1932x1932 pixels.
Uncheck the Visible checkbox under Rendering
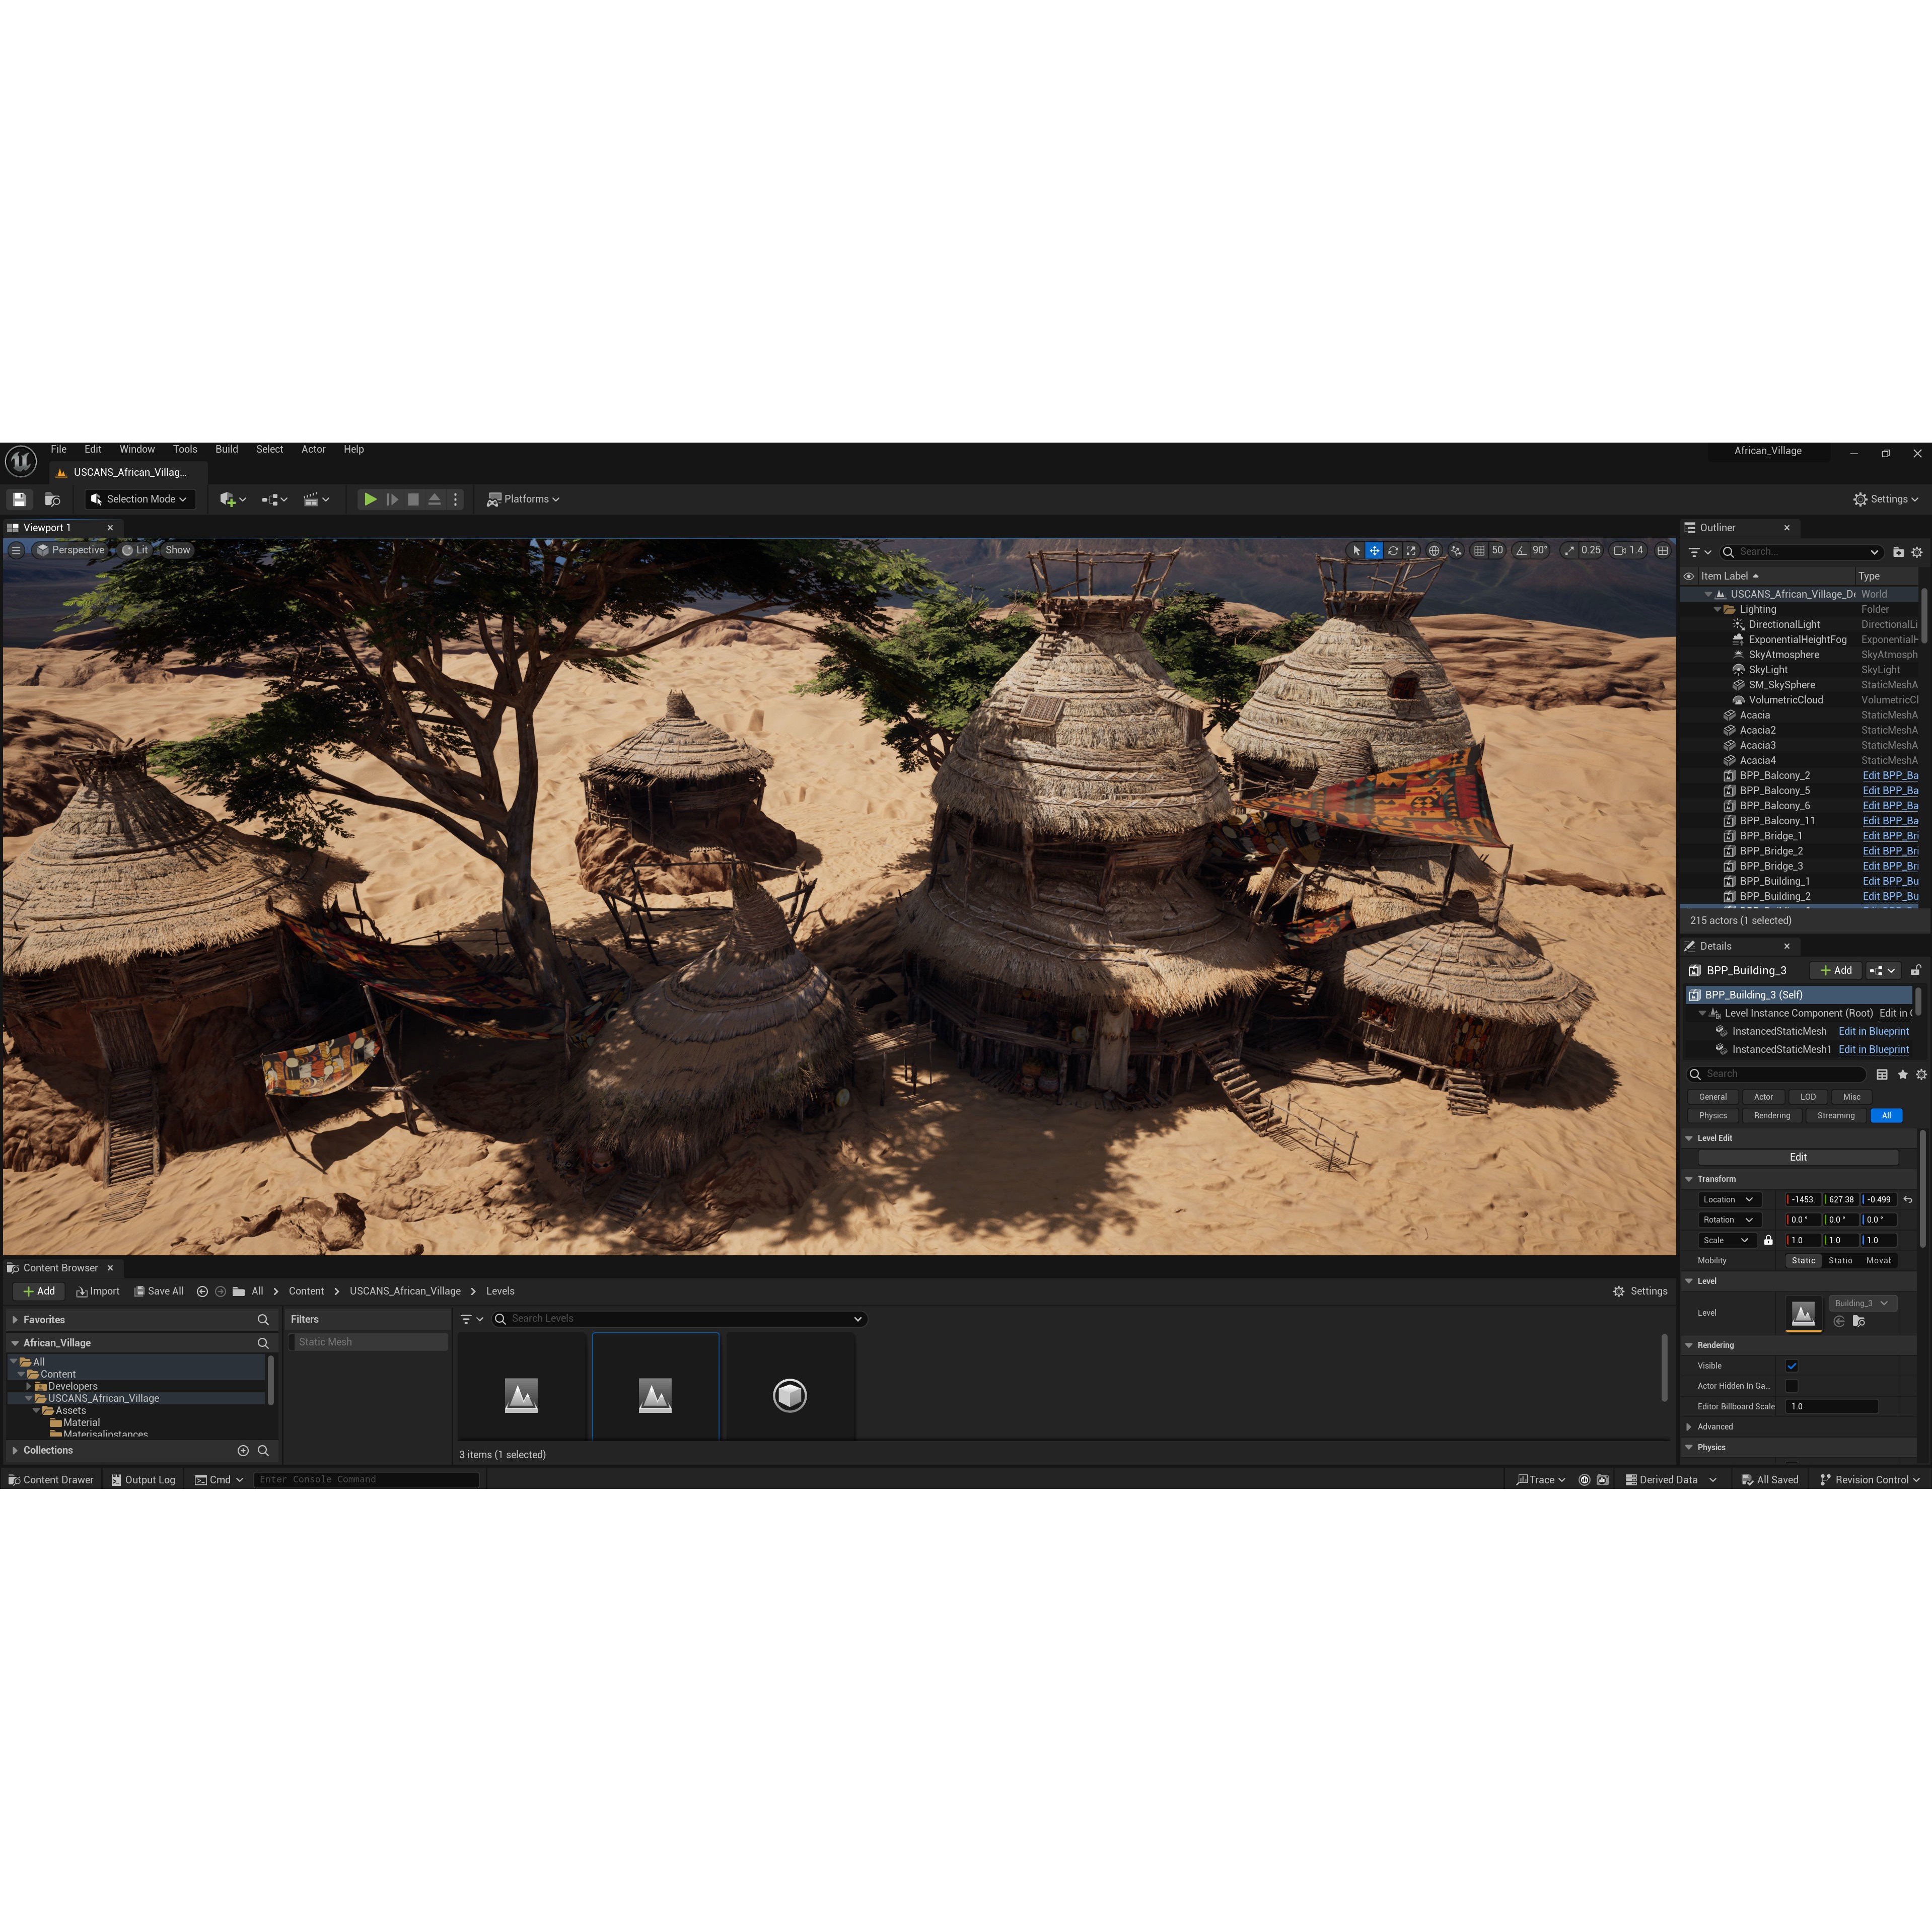1791,1366
